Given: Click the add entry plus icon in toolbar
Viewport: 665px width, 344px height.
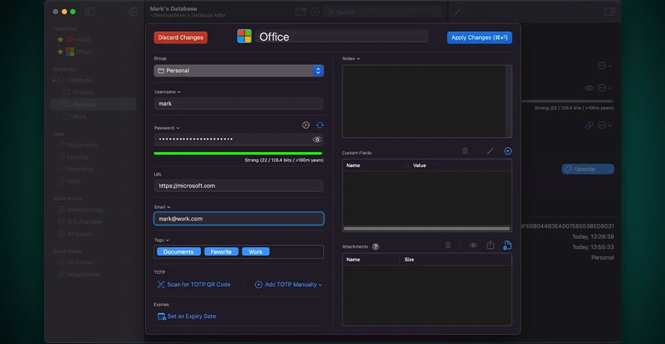Looking at the screenshot, I should click(x=315, y=12).
